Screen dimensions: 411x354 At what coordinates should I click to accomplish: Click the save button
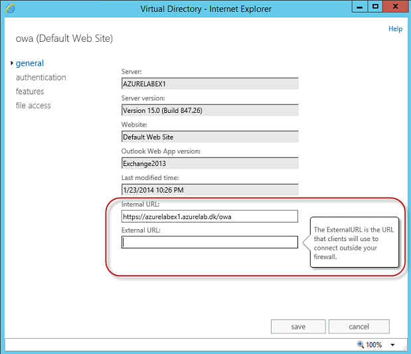click(298, 327)
